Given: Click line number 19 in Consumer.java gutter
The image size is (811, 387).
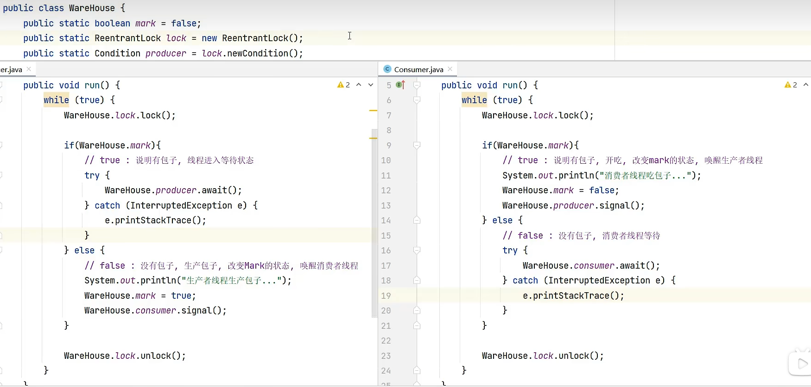Looking at the screenshot, I should click(x=386, y=295).
